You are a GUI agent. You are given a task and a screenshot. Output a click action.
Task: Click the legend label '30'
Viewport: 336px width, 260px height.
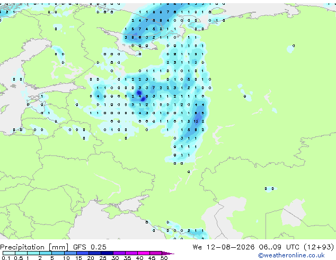pyautogui.click(x=115, y=258)
